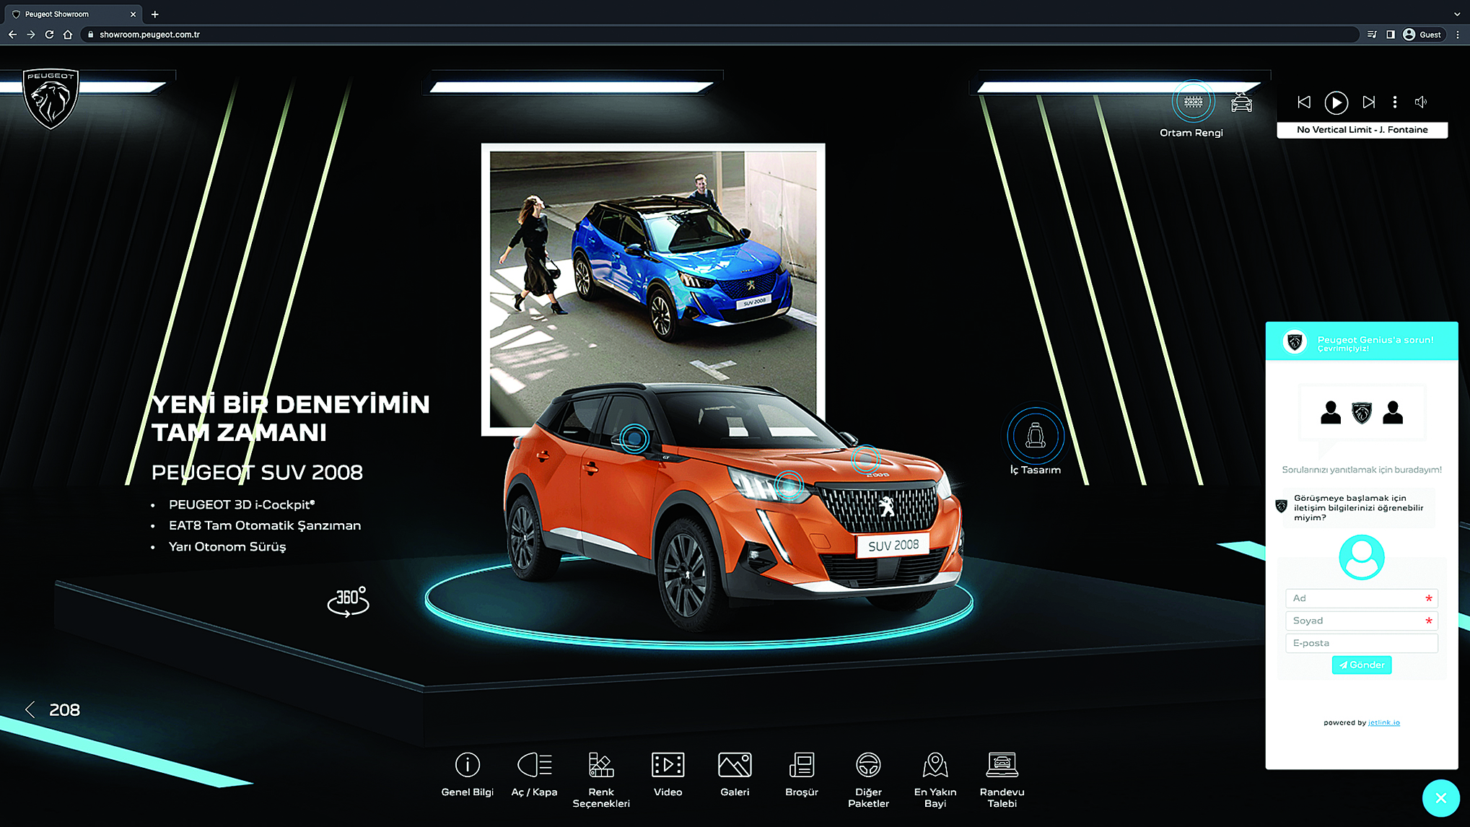Open music player more options menu
The width and height of the screenshot is (1470, 827).
(x=1394, y=102)
